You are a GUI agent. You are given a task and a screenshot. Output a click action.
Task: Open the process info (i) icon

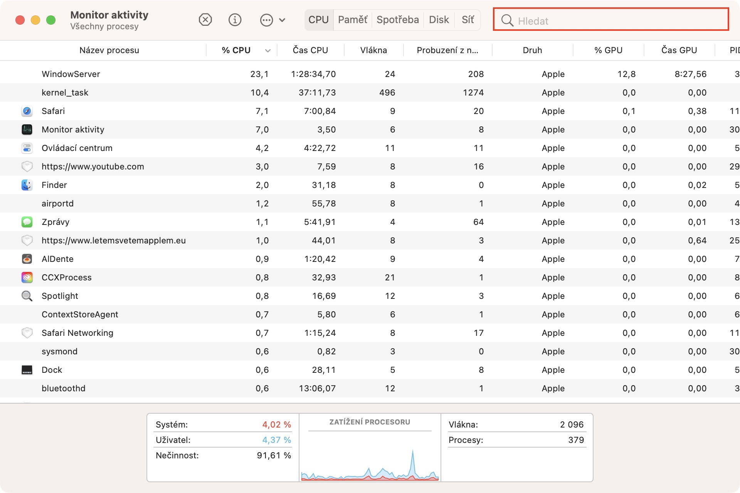(235, 20)
